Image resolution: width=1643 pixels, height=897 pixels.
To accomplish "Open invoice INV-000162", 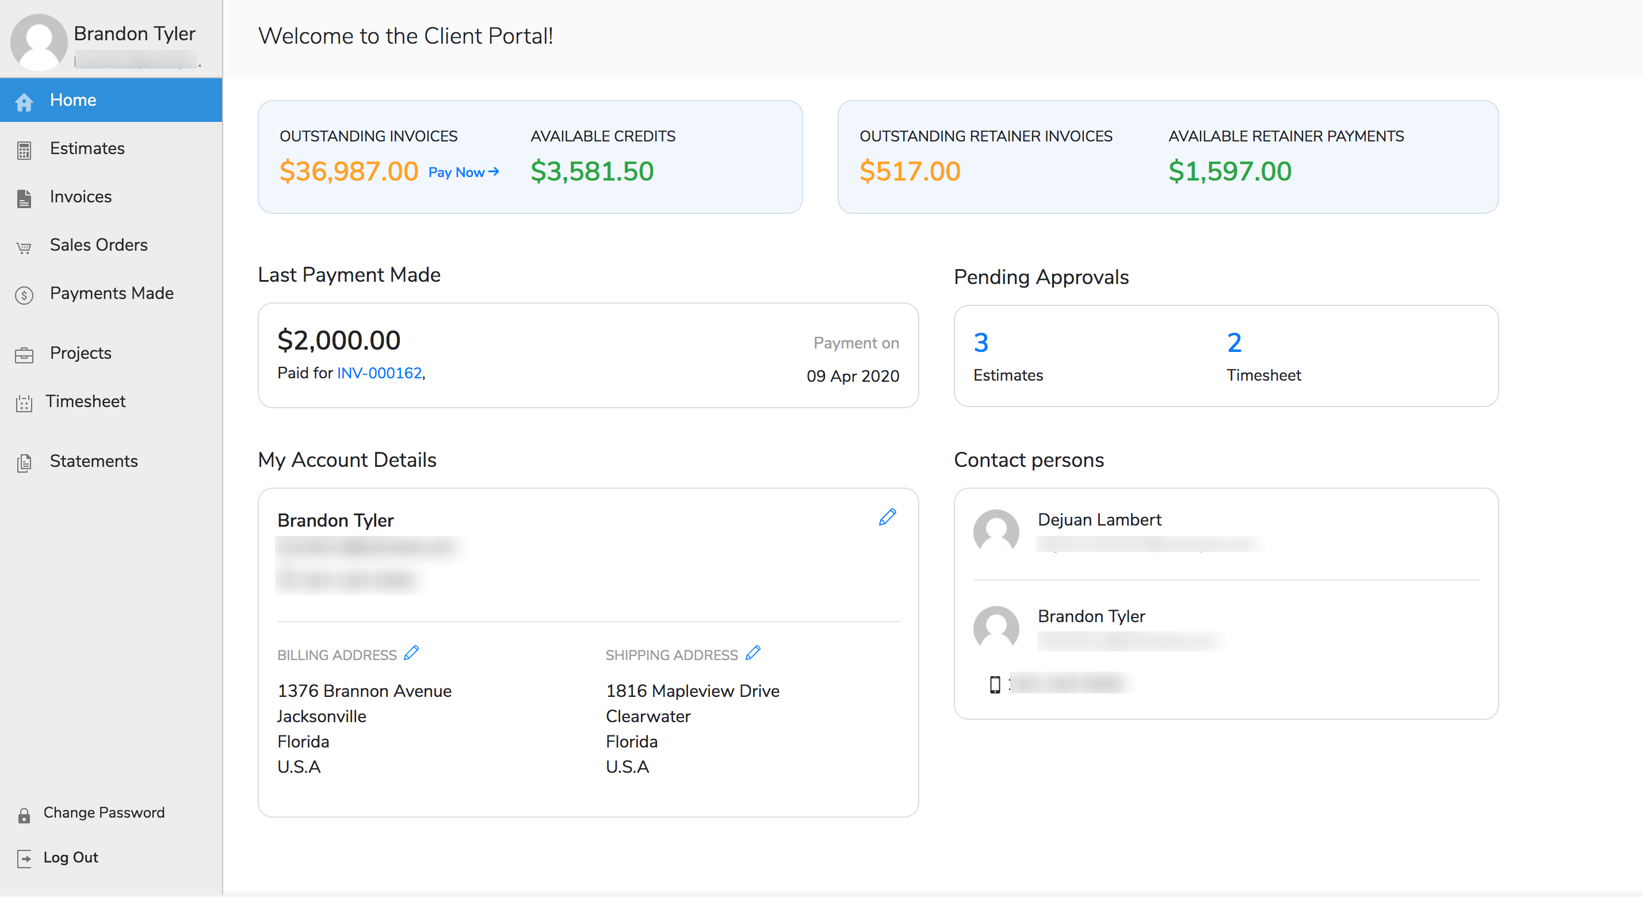I will (379, 373).
